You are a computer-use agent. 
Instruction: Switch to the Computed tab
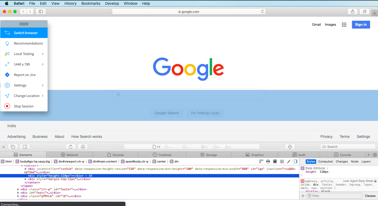325,161
